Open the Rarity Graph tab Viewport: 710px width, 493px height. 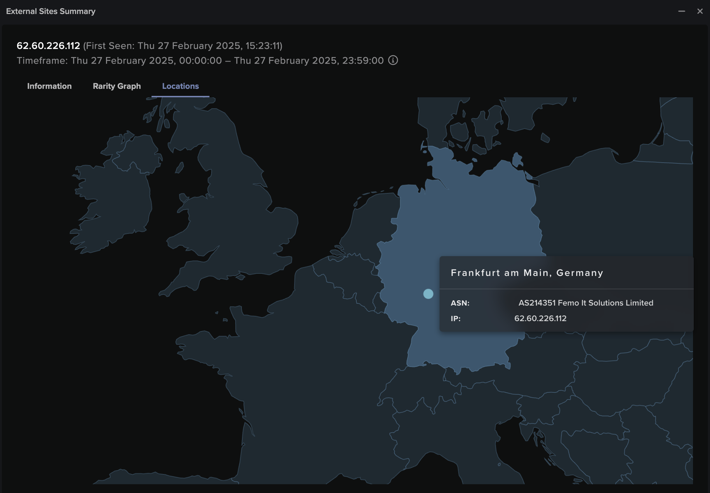pyautogui.click(x=117, y=86)
